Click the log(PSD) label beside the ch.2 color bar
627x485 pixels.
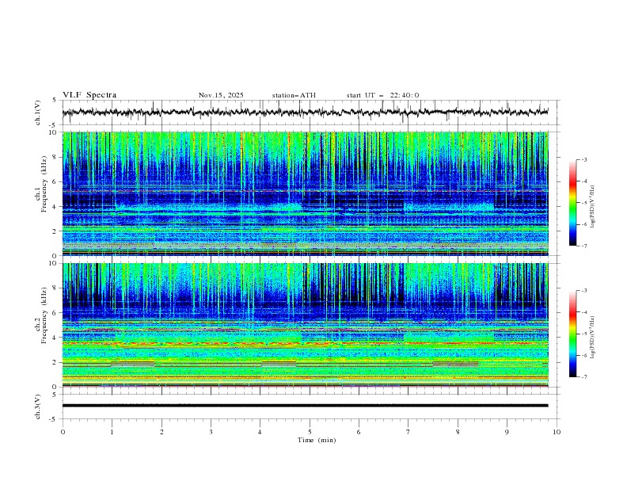point(593,337)
